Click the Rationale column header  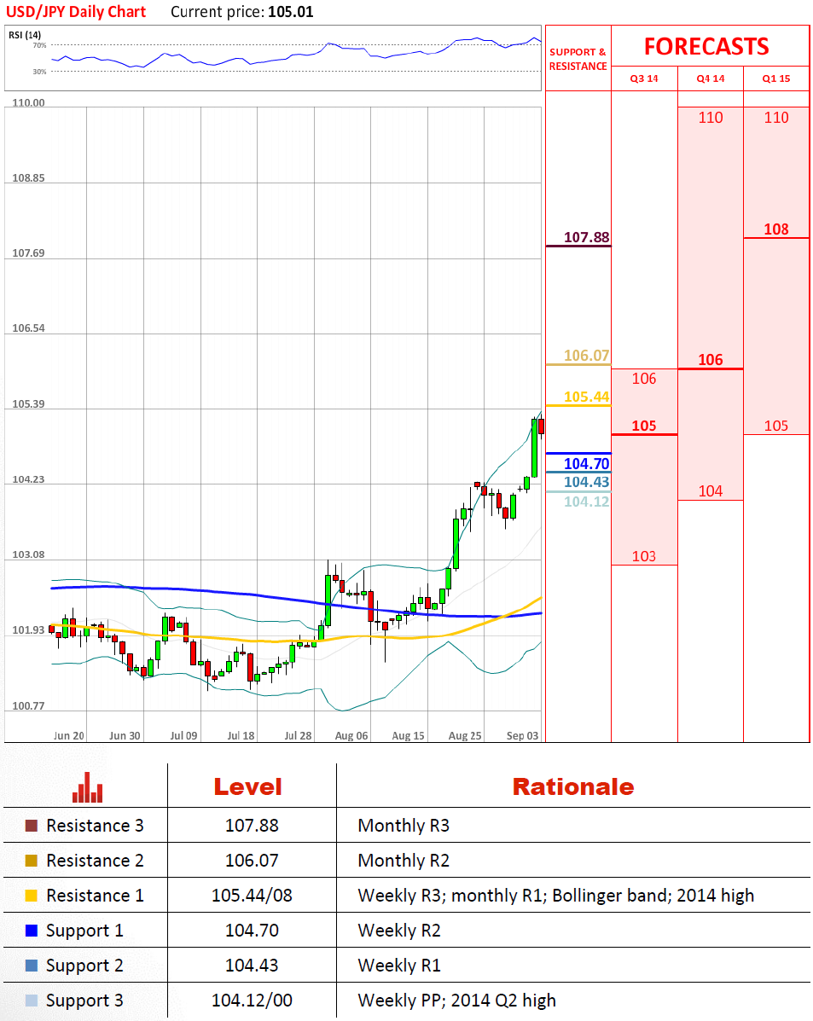(572, 786)
